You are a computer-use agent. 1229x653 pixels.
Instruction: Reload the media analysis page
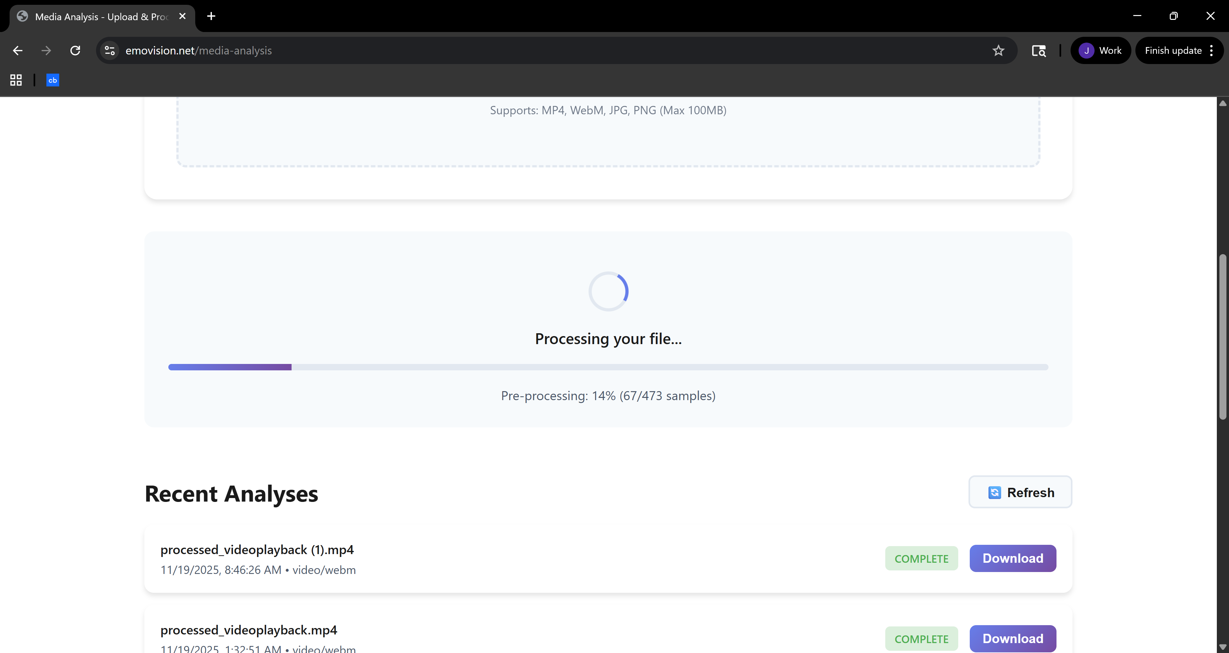(76, 51)
